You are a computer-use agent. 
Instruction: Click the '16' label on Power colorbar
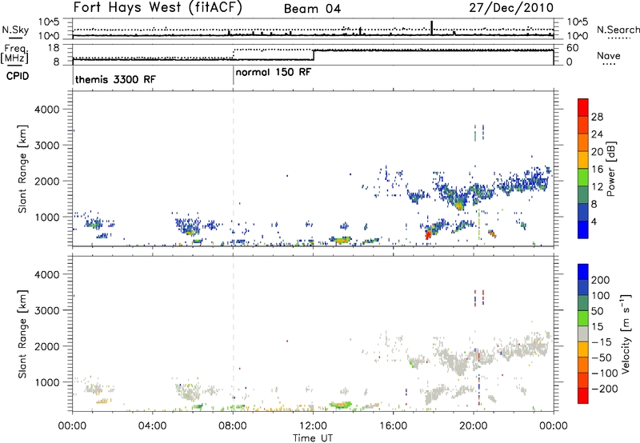pos(597,170)
